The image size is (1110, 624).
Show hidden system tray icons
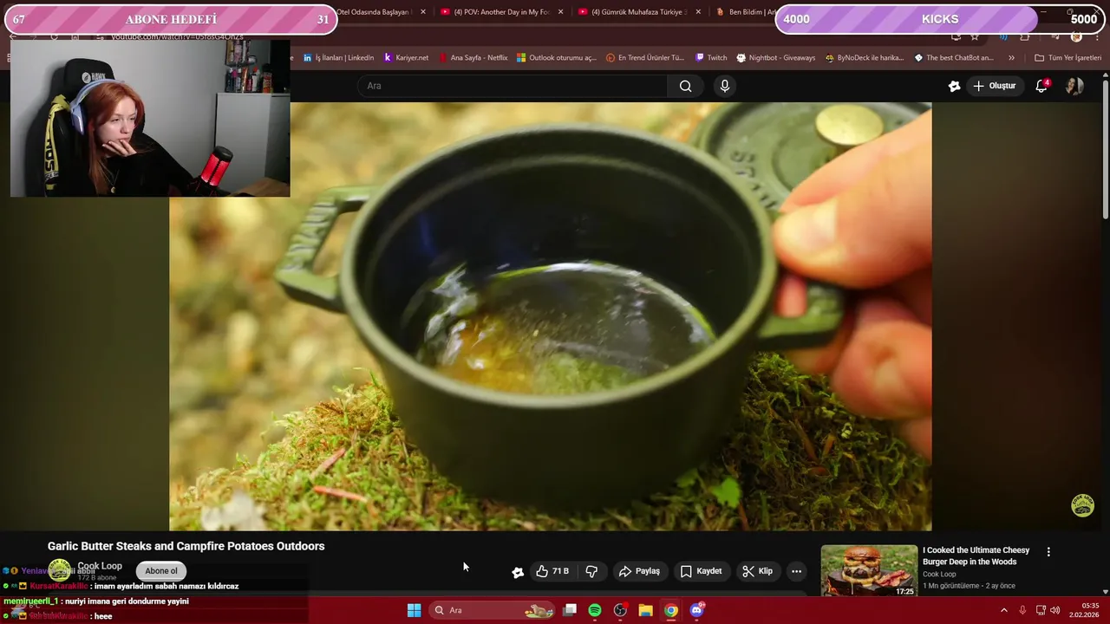(1004, 610)
